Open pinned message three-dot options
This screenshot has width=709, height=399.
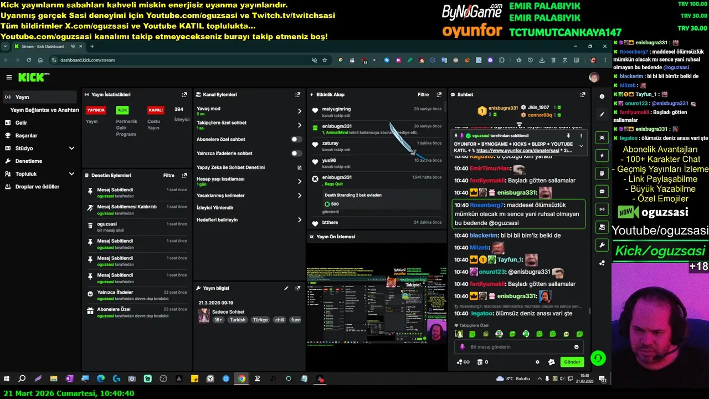[581, 136]
